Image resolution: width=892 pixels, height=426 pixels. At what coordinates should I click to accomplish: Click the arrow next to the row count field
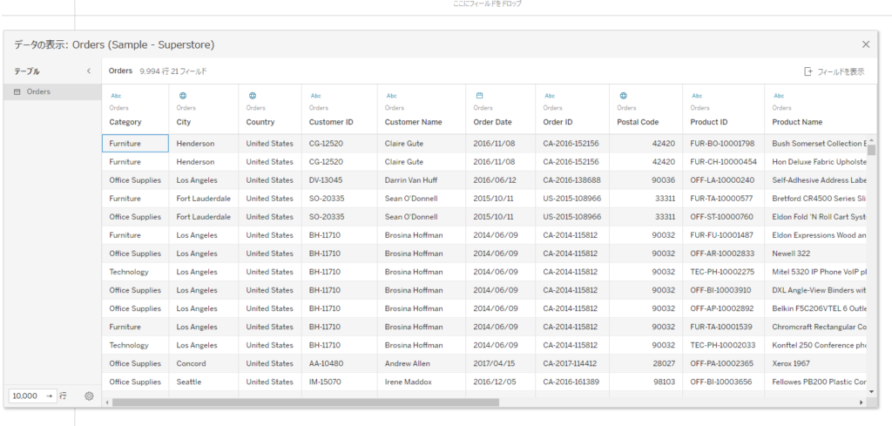pyautogui.click(x=50, y=396)
